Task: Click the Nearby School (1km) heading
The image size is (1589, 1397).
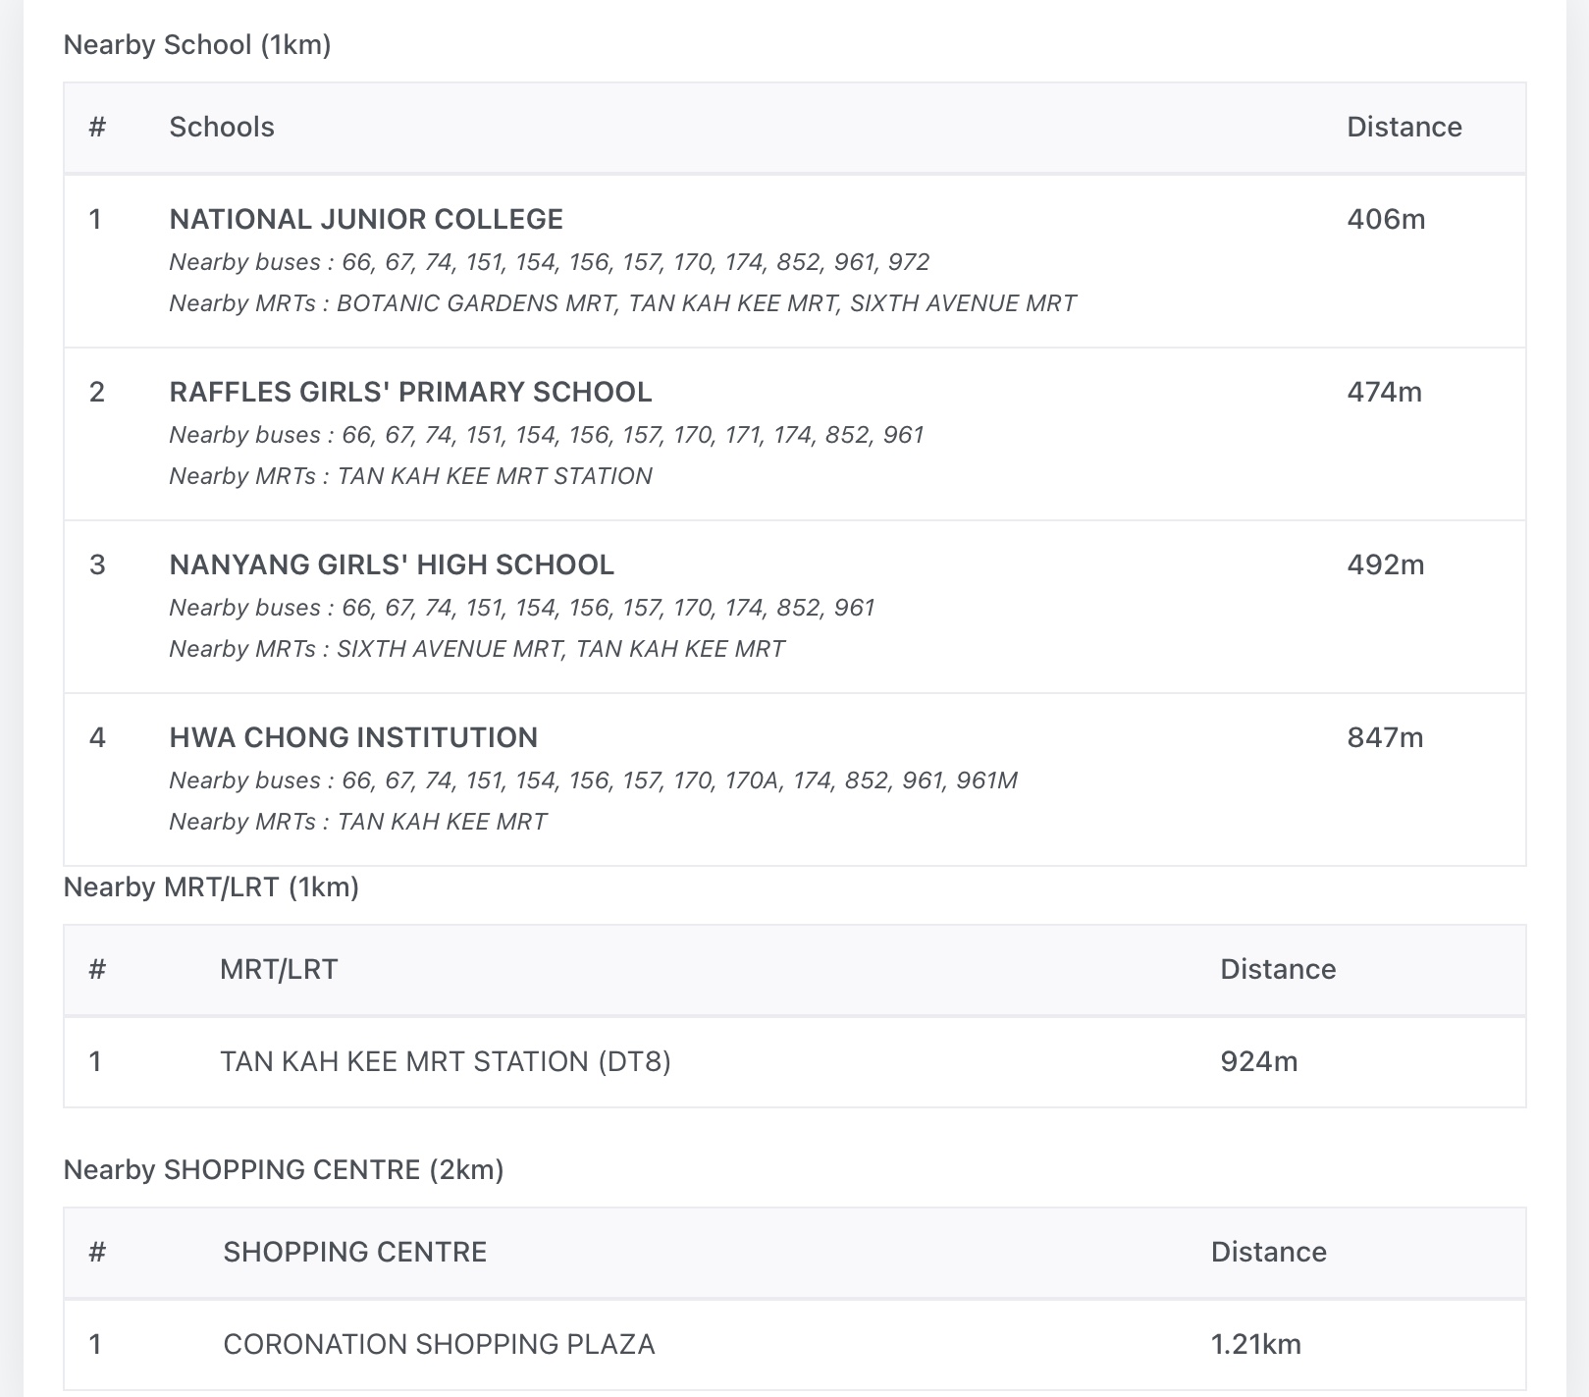Action: pos(197,44)
